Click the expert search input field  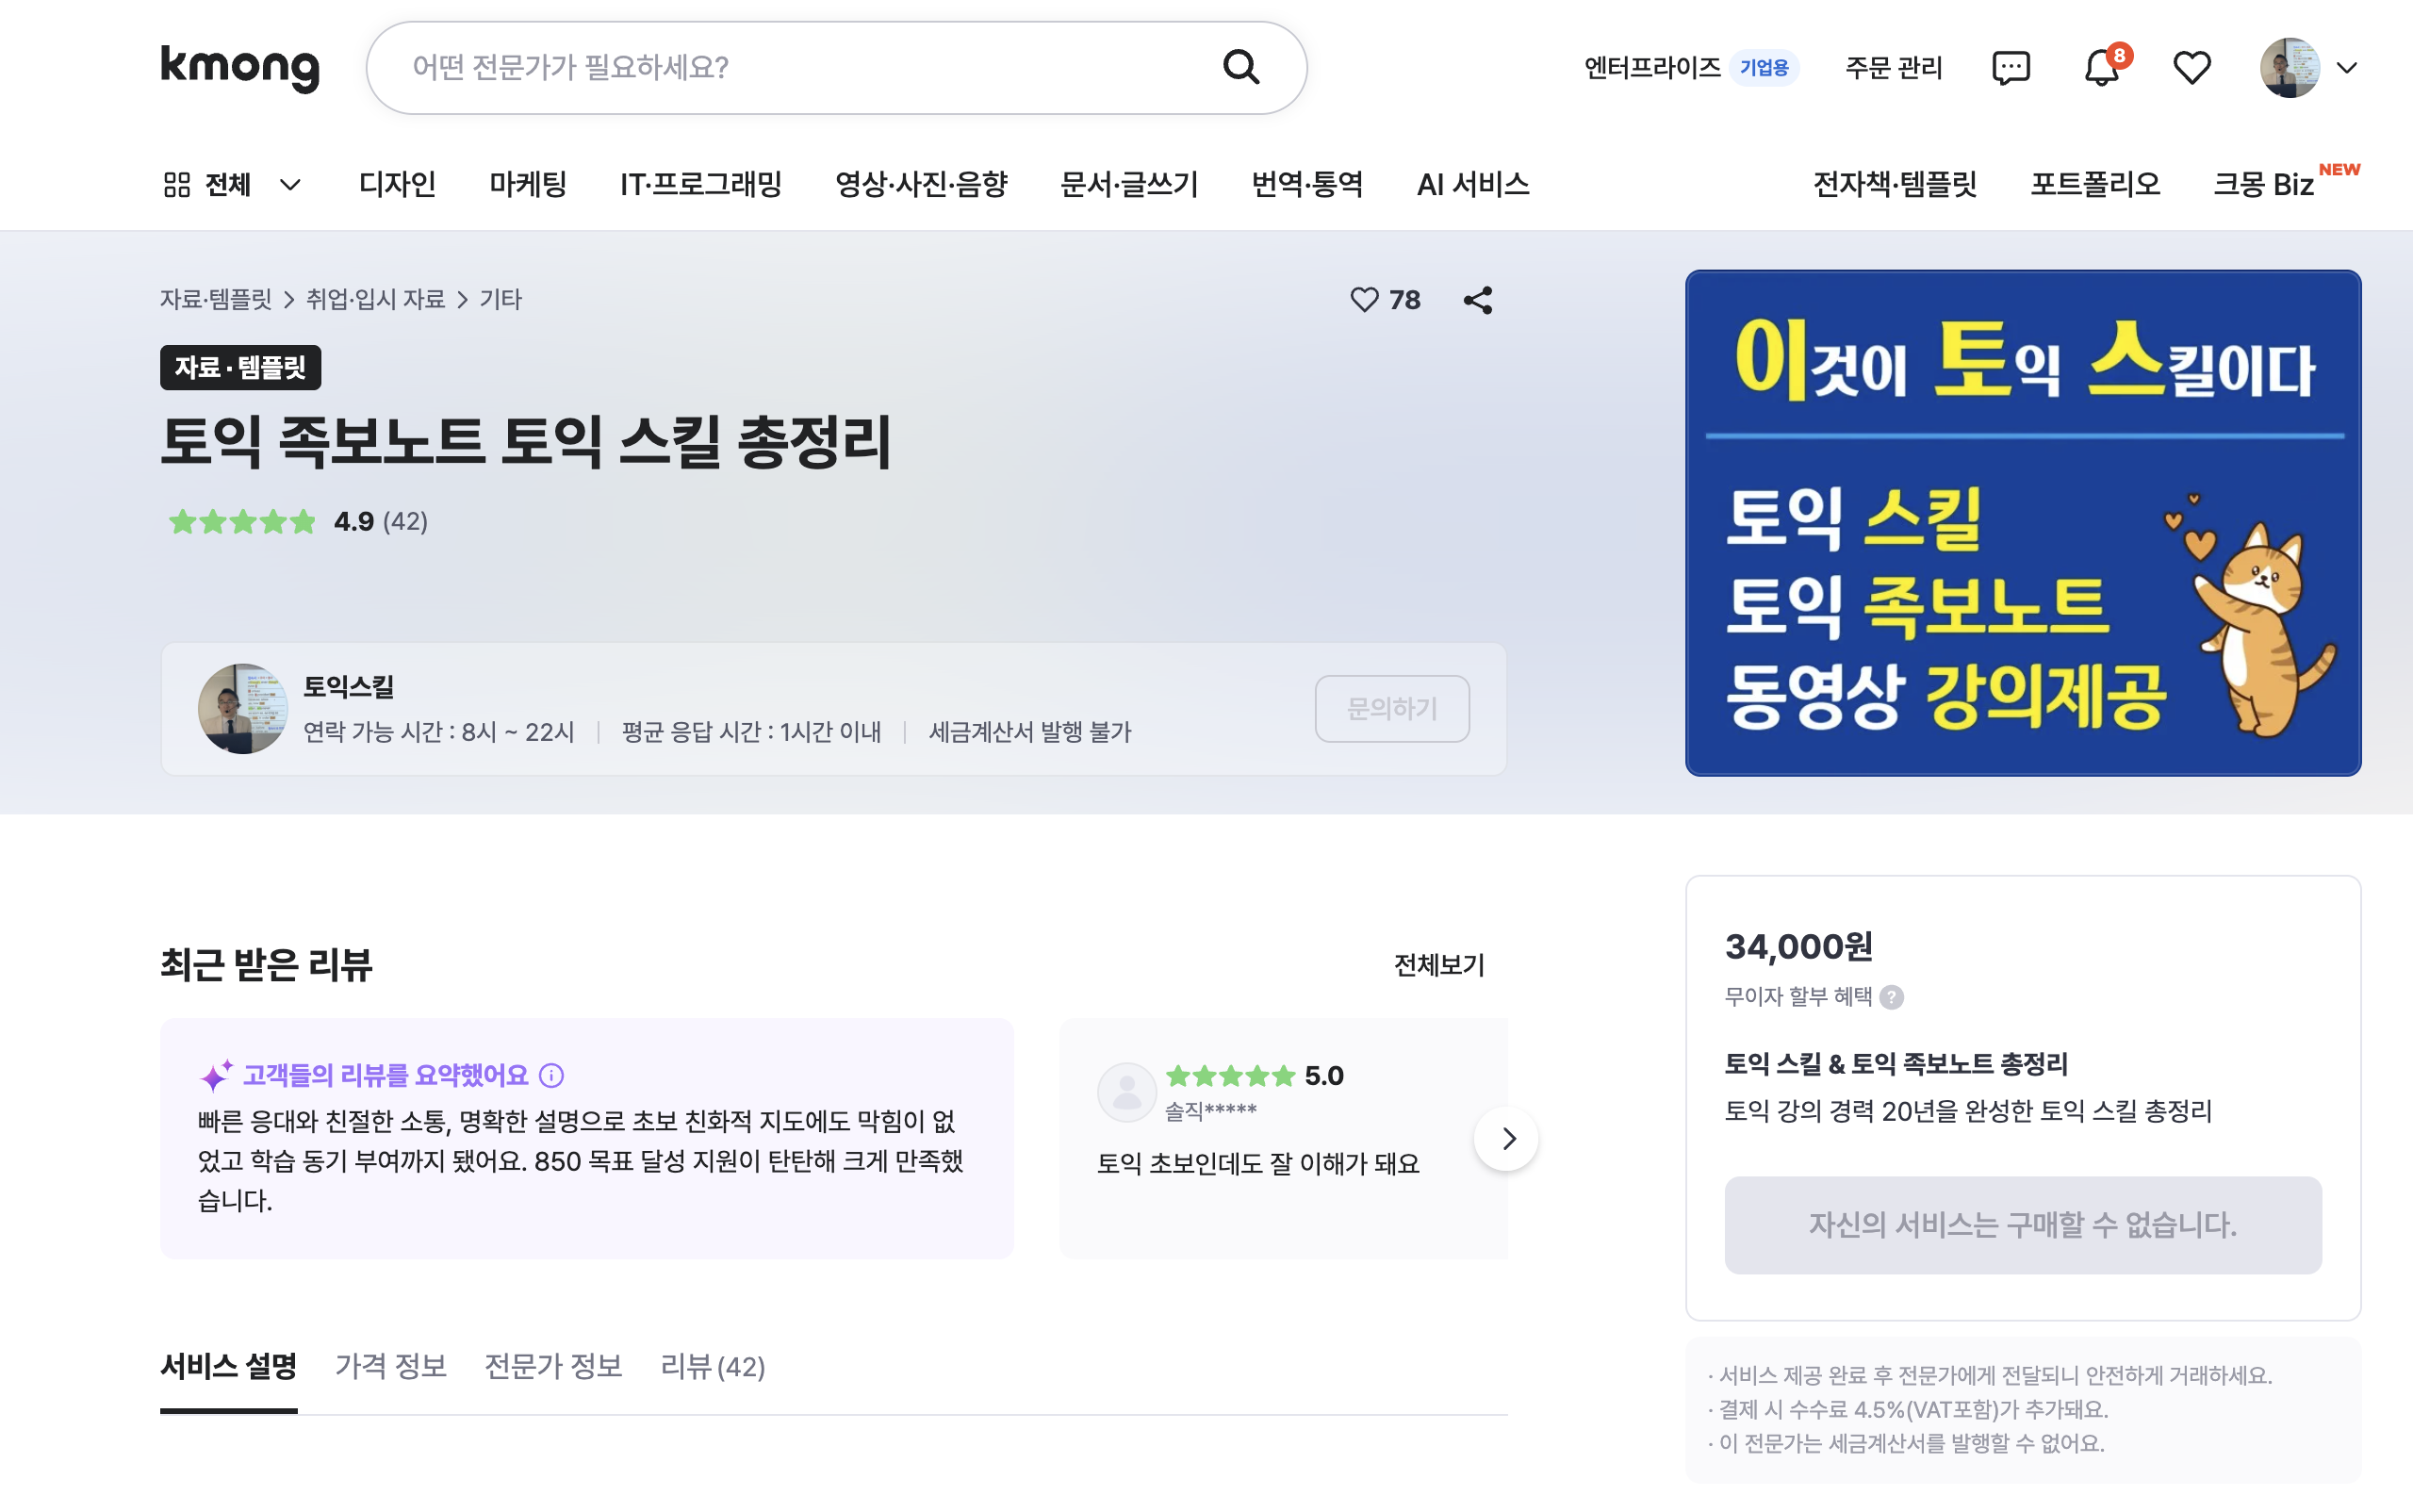[x=800, y=67]
